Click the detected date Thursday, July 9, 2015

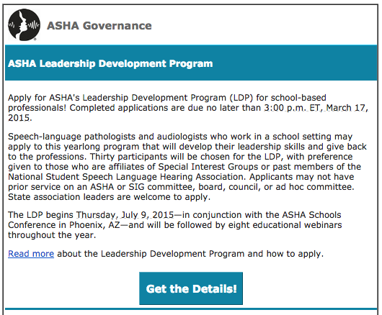(x=125, y=215)
